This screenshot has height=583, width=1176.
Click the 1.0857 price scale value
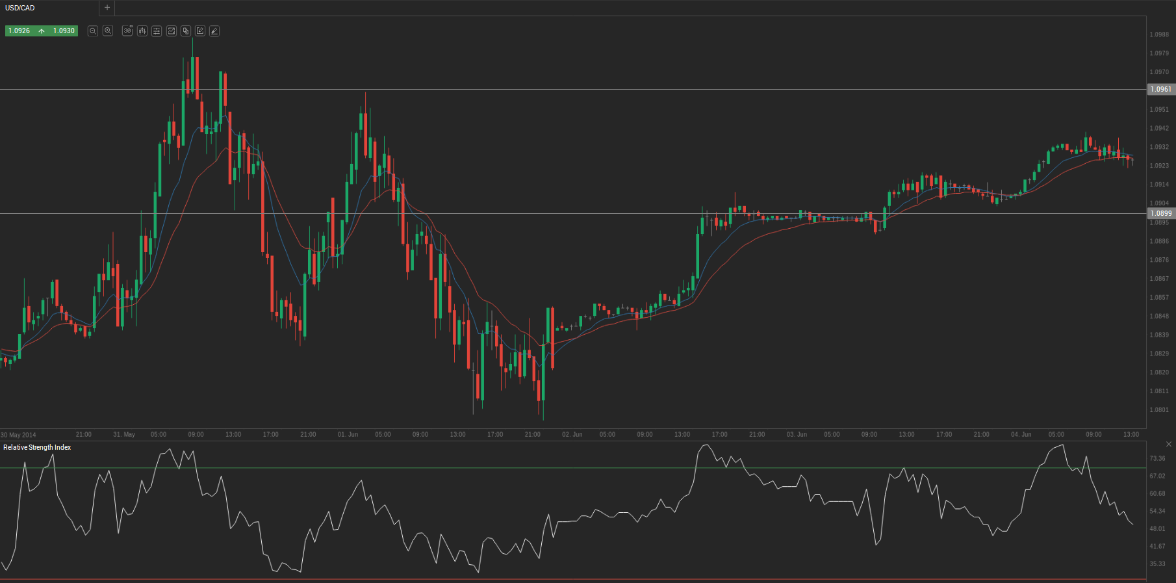click(1159, 297)
